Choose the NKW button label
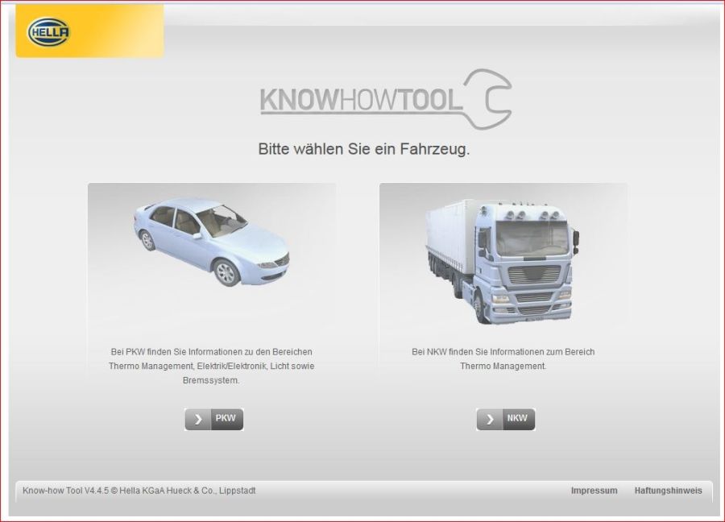The width and height of the screenshot is (725, 522). pyautogui.click(x=516, y=419)
